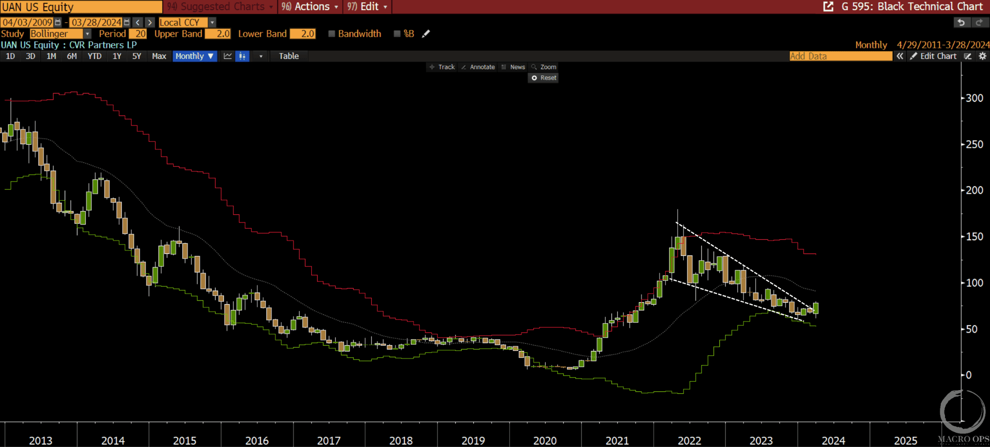The image size is (990, 447).
Task: Open the Edit menu
Action: pyautogui.click(x=367, y=7)
